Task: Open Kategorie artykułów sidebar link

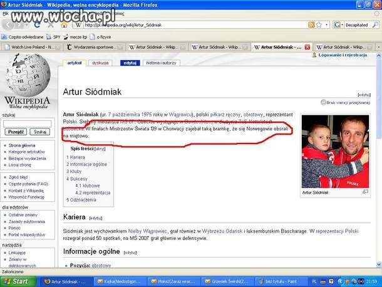Action: coord(27,152)
